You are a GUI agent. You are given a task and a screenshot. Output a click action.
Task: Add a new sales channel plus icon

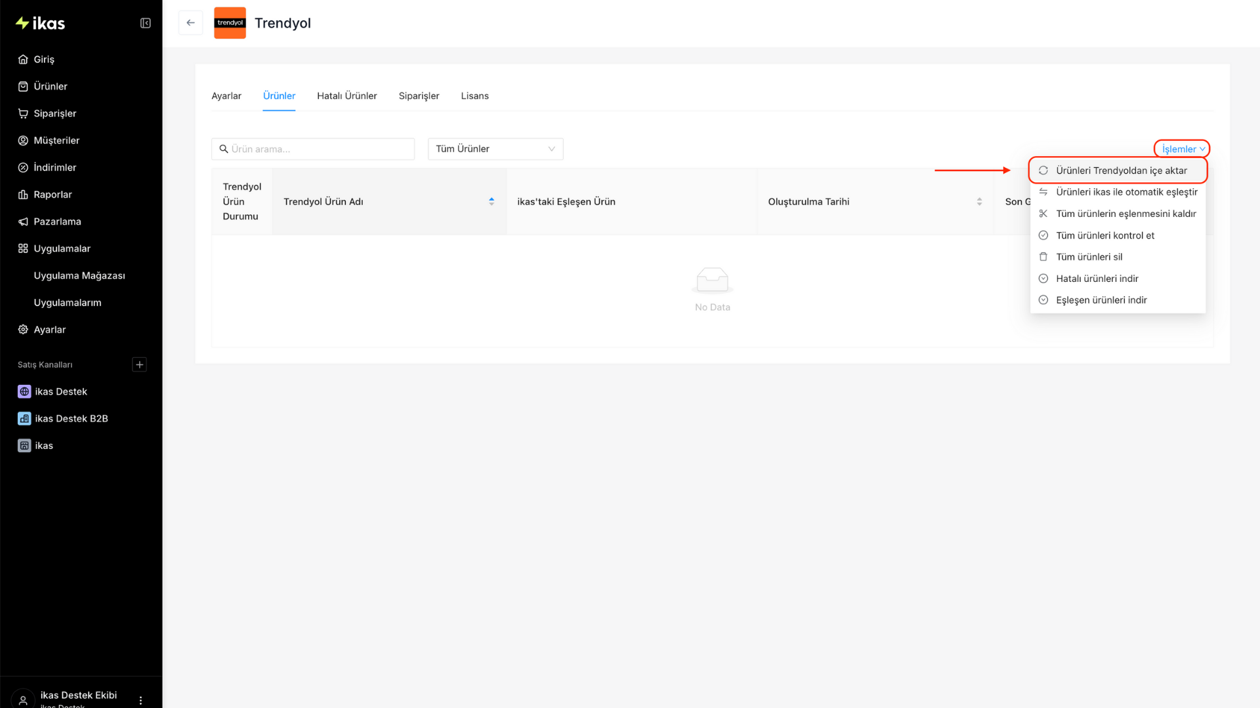(x=139, y=364)
